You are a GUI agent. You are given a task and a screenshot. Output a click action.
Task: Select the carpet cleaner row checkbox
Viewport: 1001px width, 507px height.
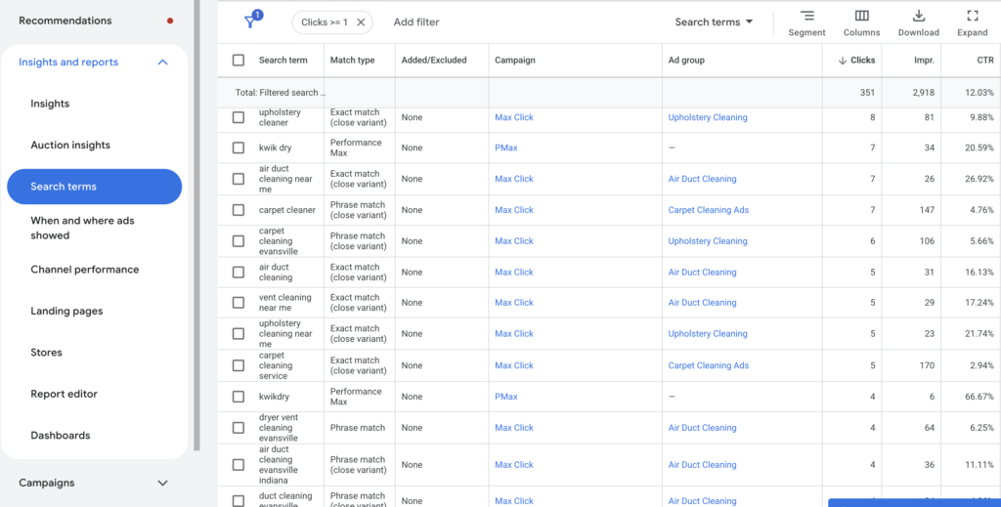239,210
